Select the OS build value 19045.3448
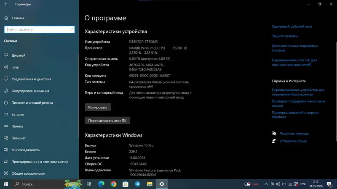Image resolution: width=337 pixels, height=189 pixels. coord(138,164)
